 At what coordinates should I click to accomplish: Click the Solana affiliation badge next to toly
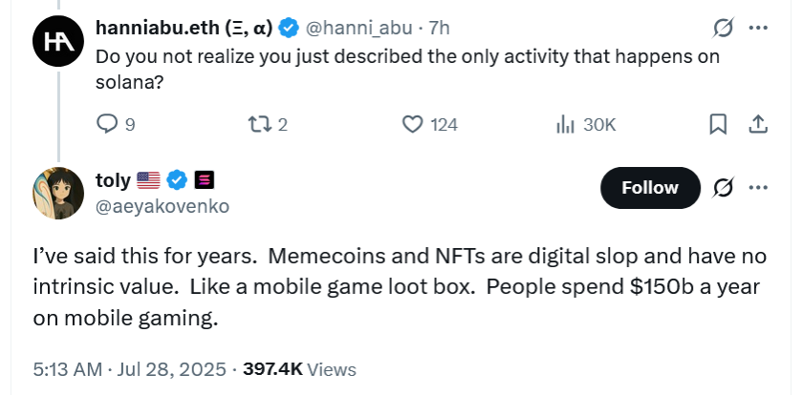(204, 179)
